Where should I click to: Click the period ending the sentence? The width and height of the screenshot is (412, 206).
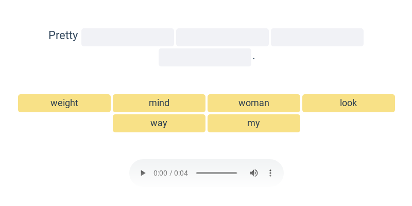pyautogui.click(x=254, y=59)
